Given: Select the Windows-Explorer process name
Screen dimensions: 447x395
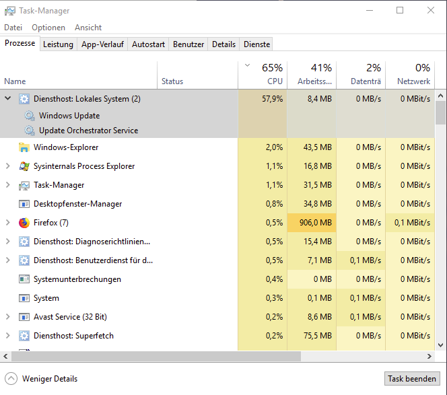Looking at the screenshot, I should [66, 147].
